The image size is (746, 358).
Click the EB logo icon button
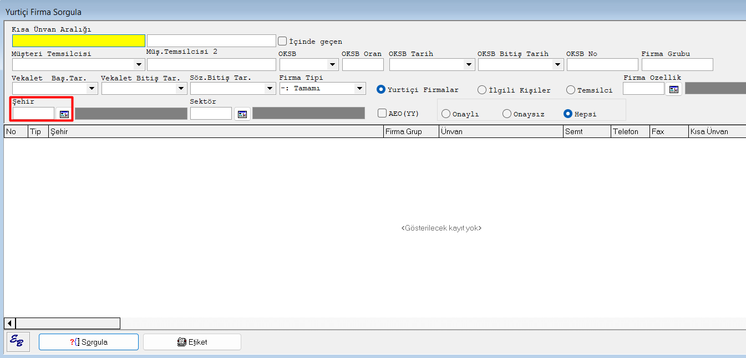(x=17, y=342)
